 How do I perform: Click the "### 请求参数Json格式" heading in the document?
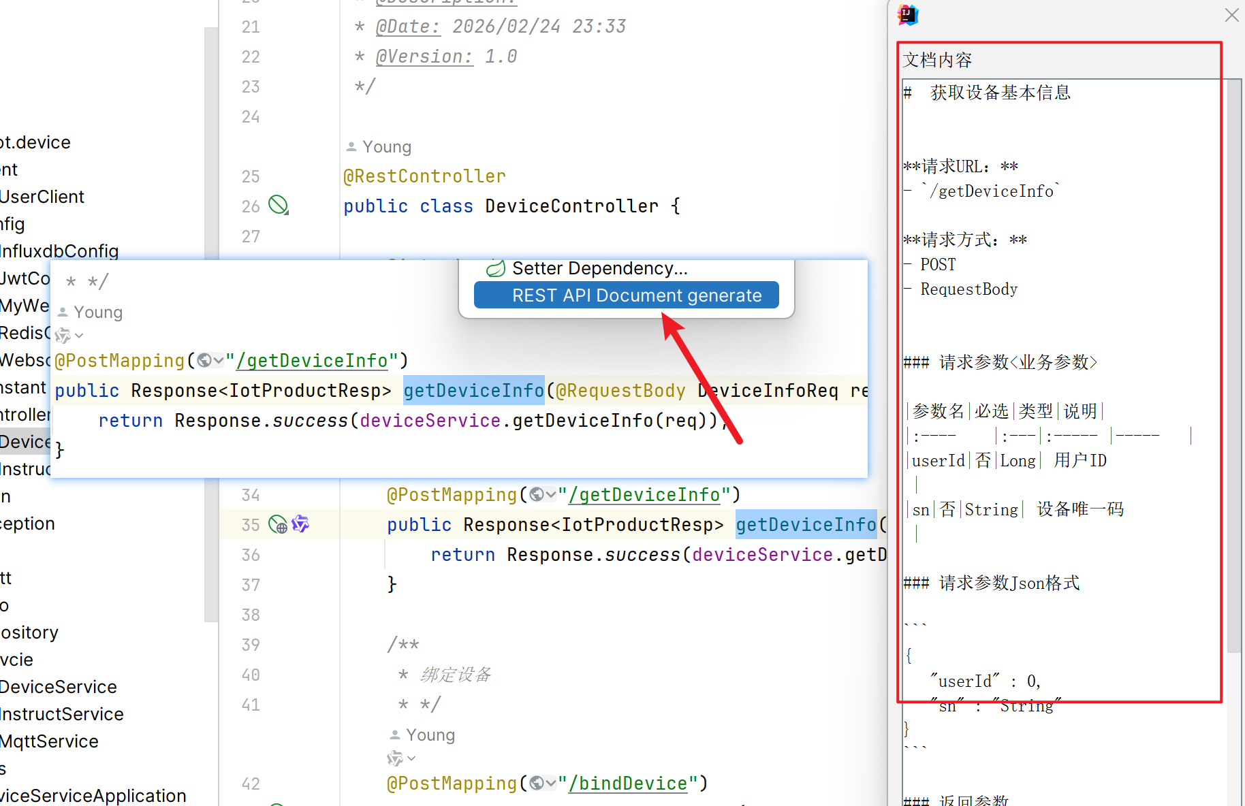(x=992, y=583)
